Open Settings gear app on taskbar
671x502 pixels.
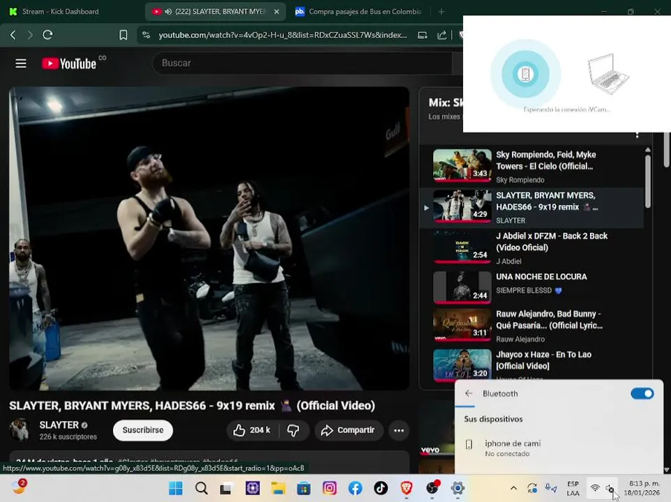pyautogui.click(x=458, y=488)
